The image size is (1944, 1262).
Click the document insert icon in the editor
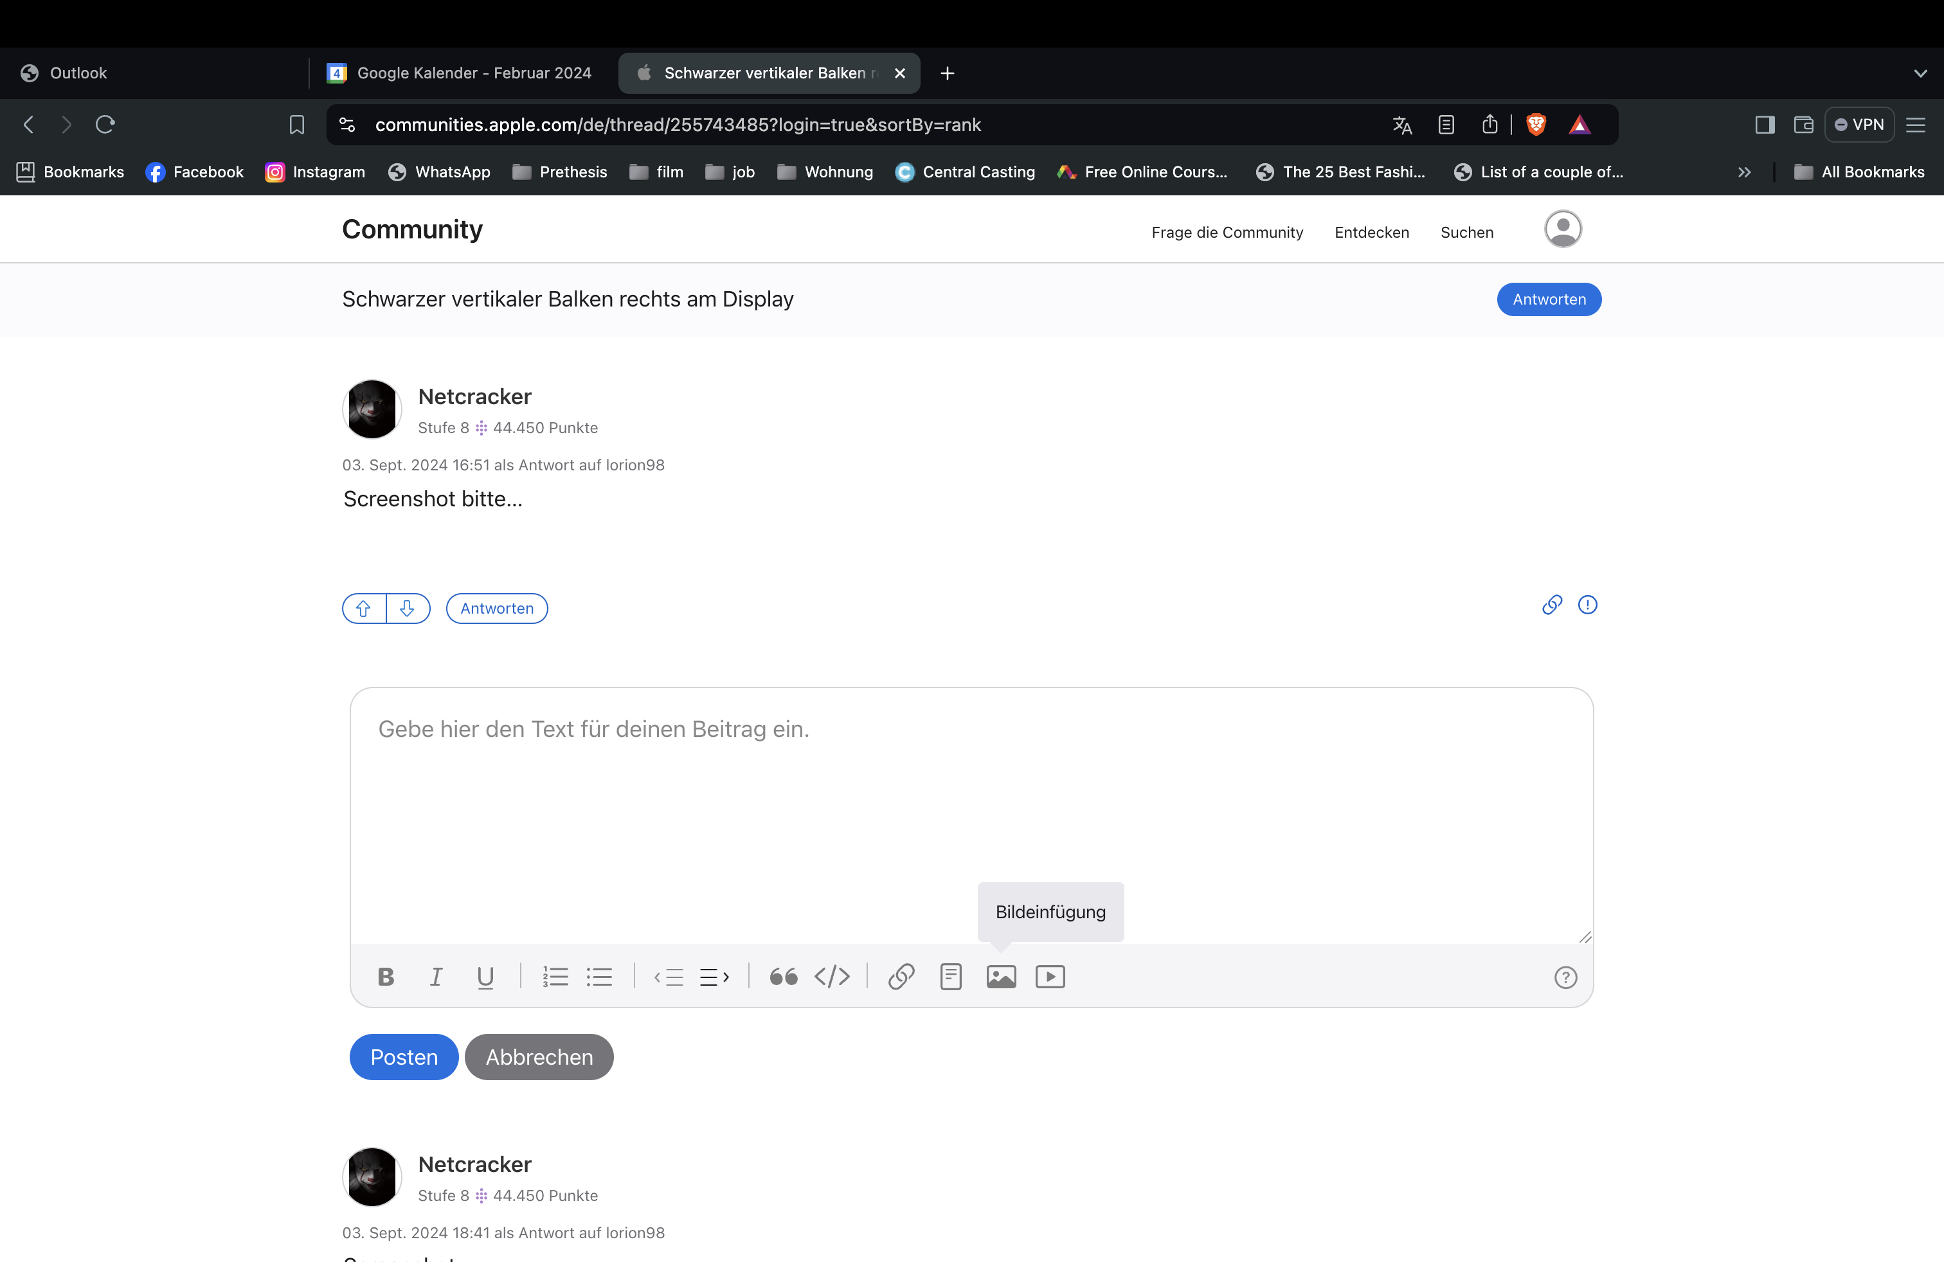click(951, 976)
